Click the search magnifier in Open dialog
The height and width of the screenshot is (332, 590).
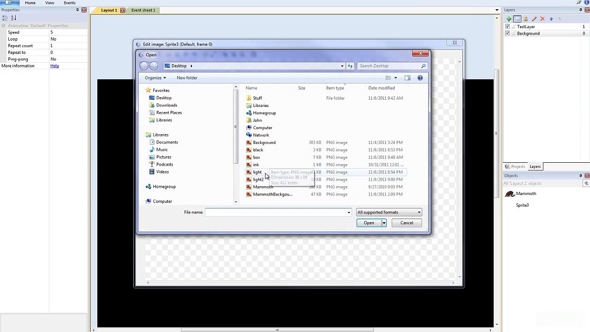[423, 66]
